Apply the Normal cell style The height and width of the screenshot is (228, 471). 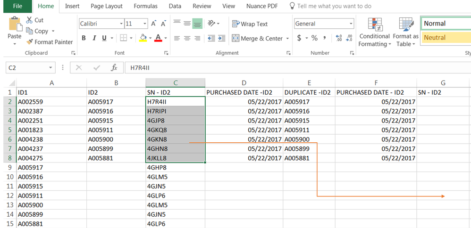[445, 24]
